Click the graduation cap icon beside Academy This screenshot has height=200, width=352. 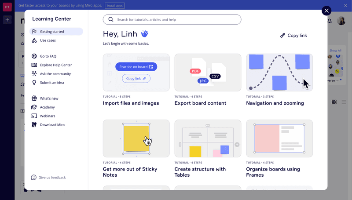[34, 107]
